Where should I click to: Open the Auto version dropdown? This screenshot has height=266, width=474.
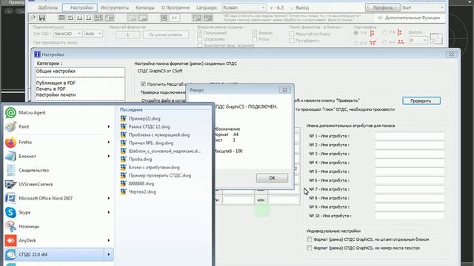(93, 33)
